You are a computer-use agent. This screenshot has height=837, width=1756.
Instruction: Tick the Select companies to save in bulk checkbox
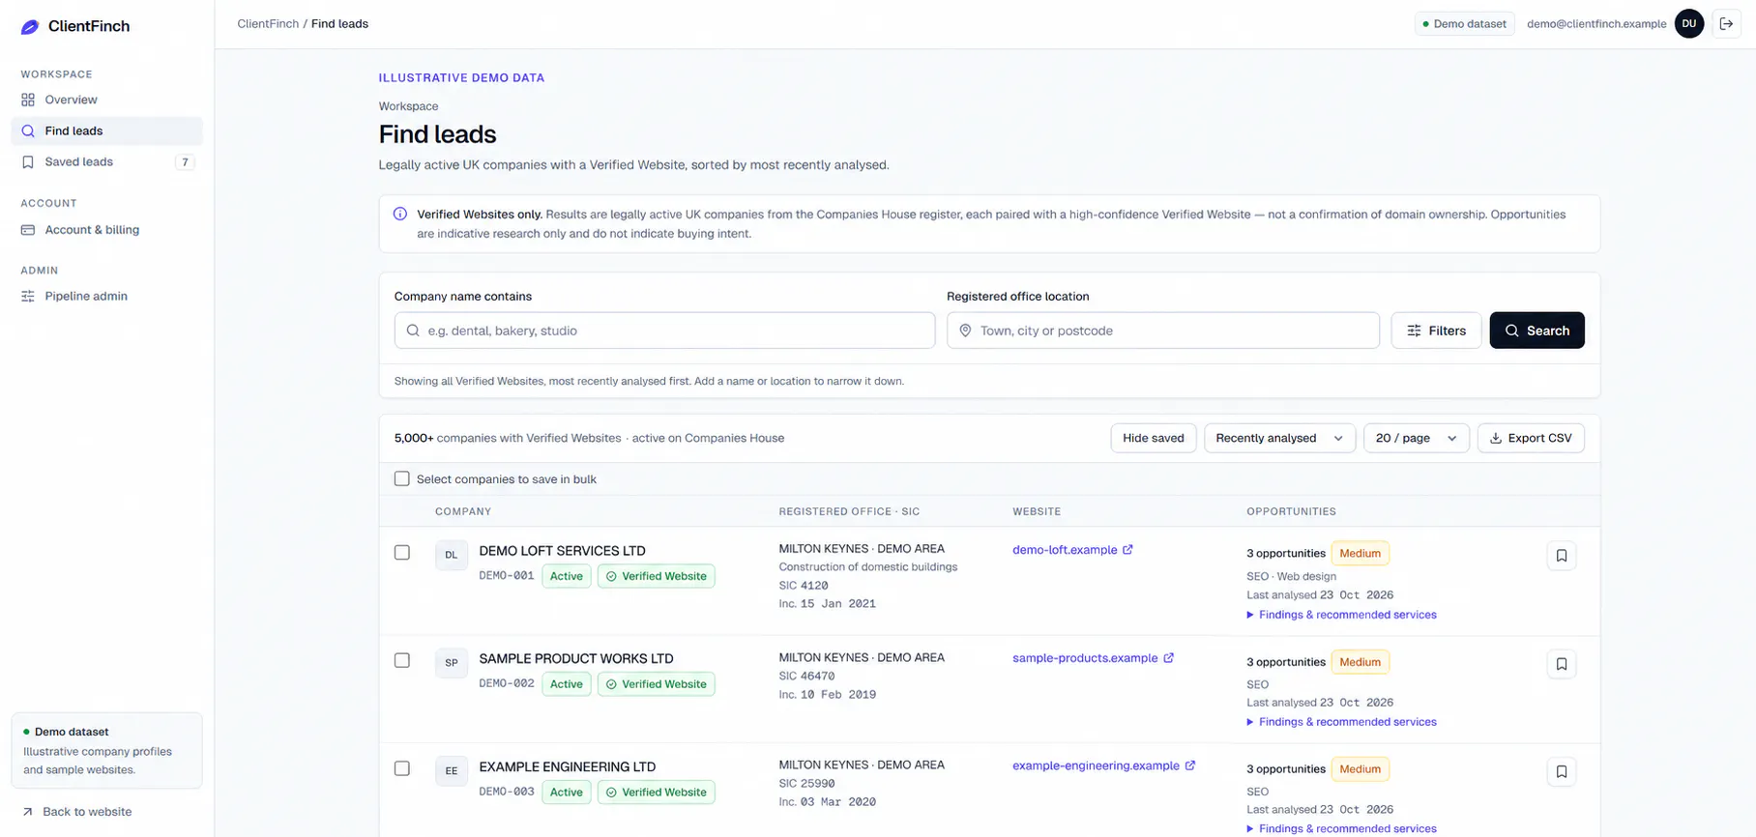[402, 478]
